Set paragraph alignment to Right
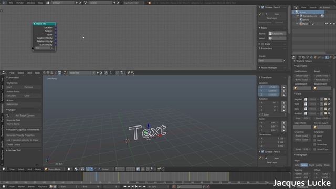 click(311, 165)
